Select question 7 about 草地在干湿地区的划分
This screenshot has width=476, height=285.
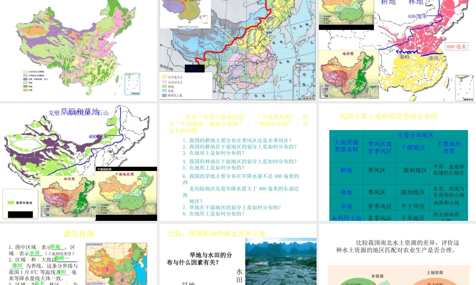[x=232, y=208]
